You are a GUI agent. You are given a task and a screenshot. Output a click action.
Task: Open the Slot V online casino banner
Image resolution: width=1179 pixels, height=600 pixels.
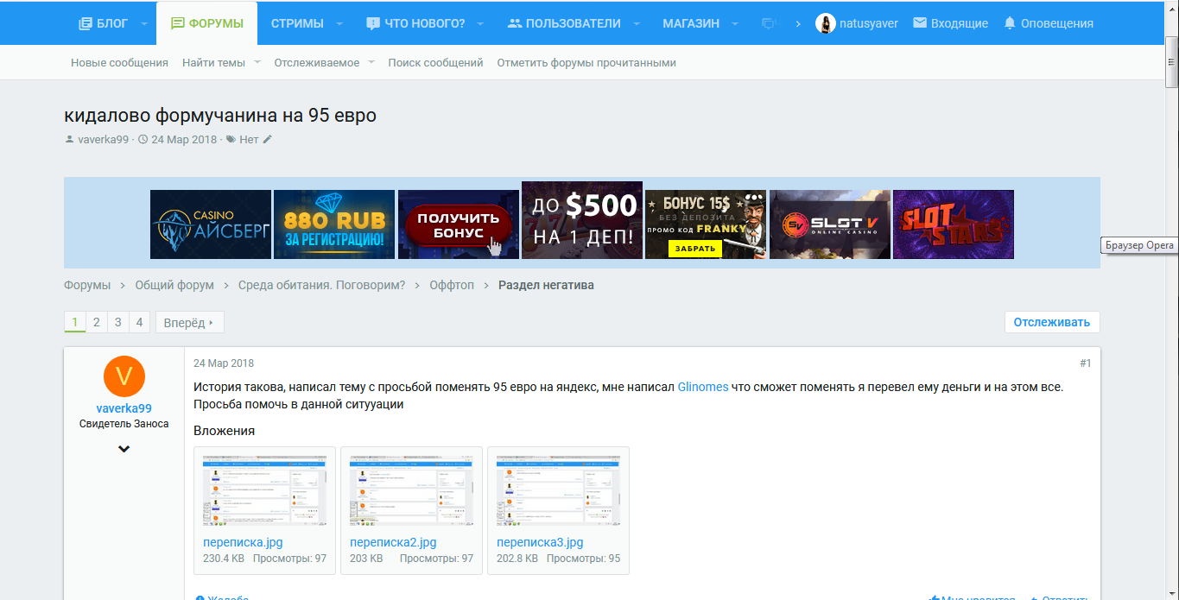click(x=829, y=224)
